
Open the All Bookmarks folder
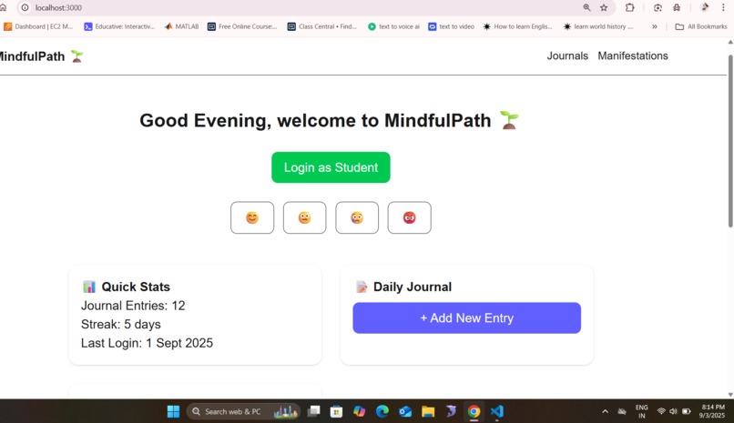(x=701, y=26)
